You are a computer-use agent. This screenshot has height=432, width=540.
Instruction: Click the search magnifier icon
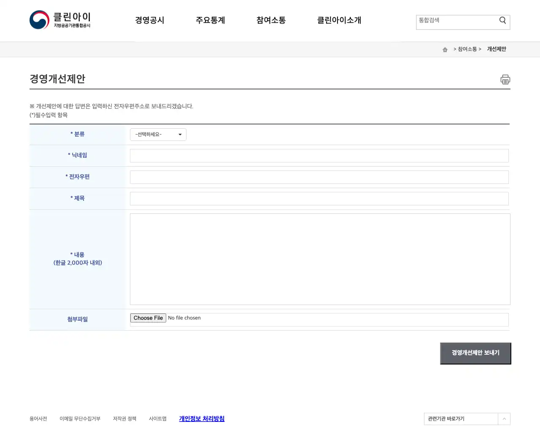tap(502, 20)
